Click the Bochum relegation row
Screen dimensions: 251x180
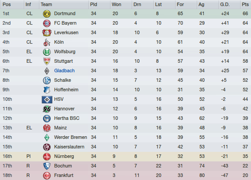point(126,166)
